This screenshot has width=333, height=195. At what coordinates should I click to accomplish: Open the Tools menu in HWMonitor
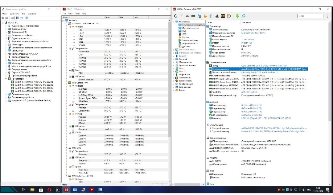(77, 14)
